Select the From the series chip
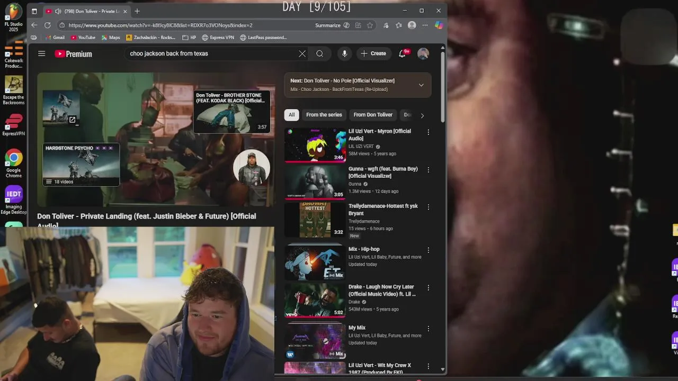Screen dimensions: 678x381 point(324,115)
